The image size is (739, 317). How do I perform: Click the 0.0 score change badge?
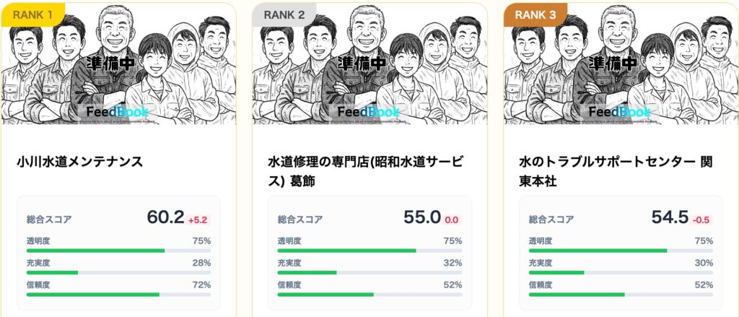click(x=452, y=220)
